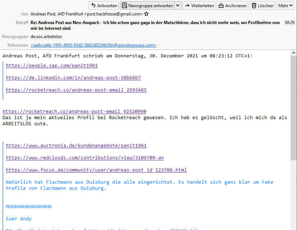This screenshot has width=297, height=230.
Task: Click the Von field label
Action: coord(25,14)
